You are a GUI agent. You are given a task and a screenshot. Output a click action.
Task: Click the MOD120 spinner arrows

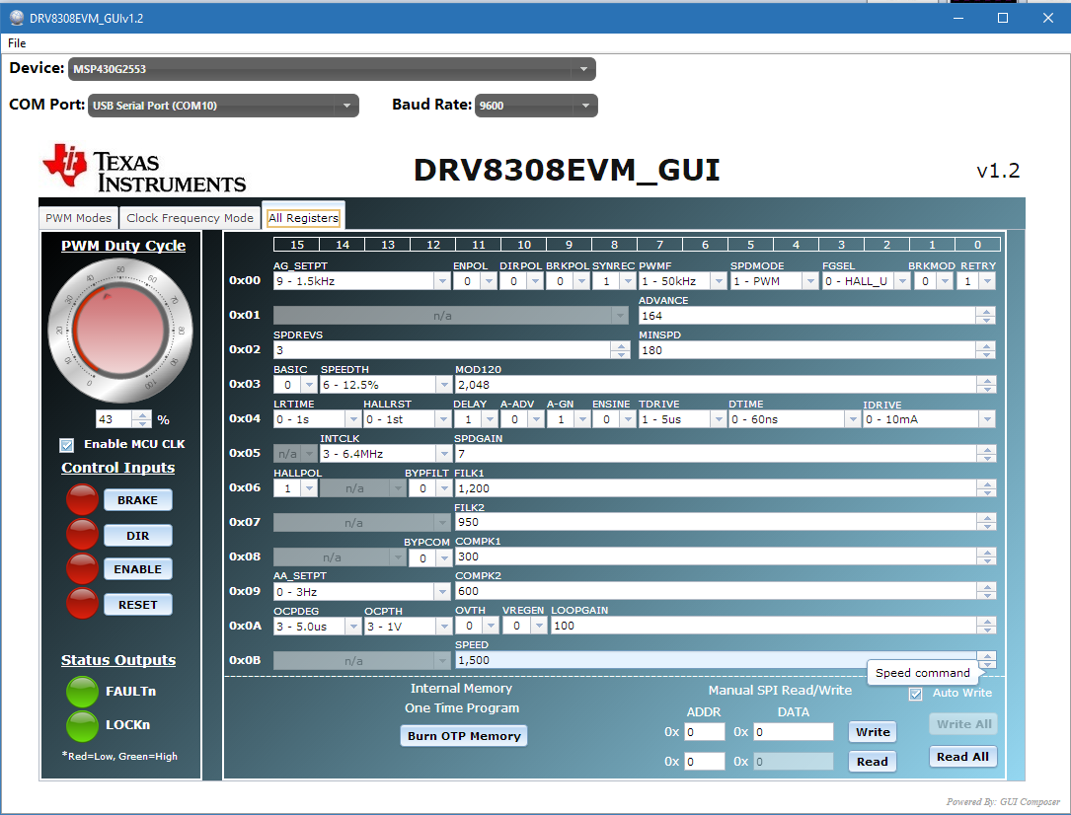pyautogui.click(x=986, y=385)
